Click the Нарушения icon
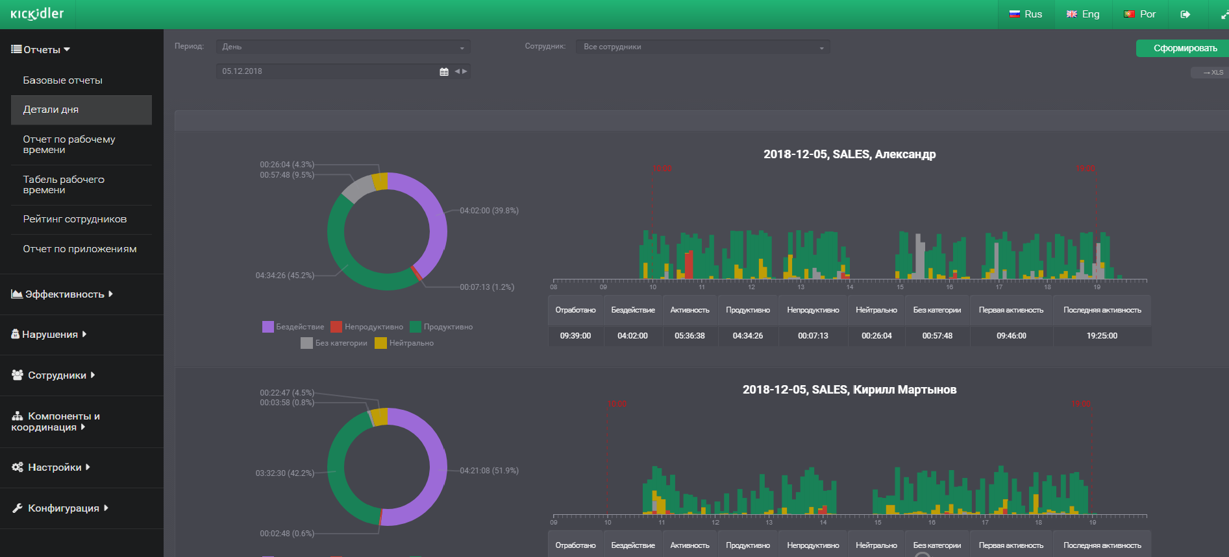This screenshot has height=557, width=1229. click(x=16, y=334)
